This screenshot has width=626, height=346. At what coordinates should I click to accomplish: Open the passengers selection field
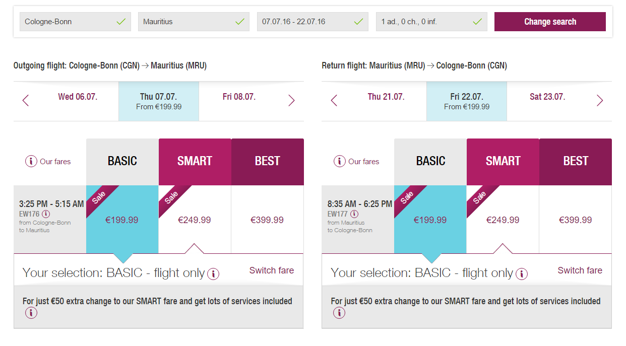pos(431,22)
